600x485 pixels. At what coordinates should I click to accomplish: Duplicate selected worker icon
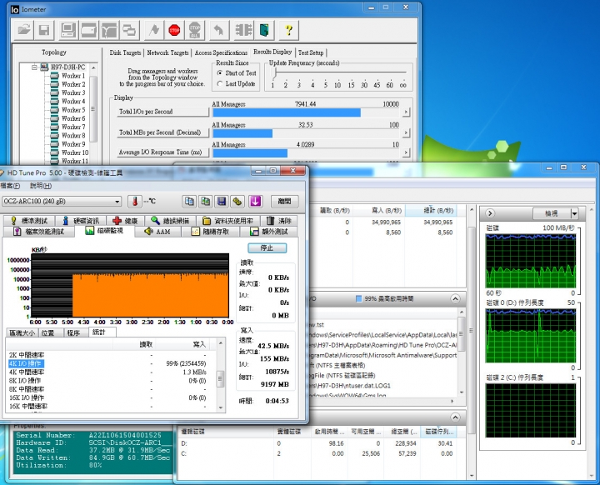129,30
